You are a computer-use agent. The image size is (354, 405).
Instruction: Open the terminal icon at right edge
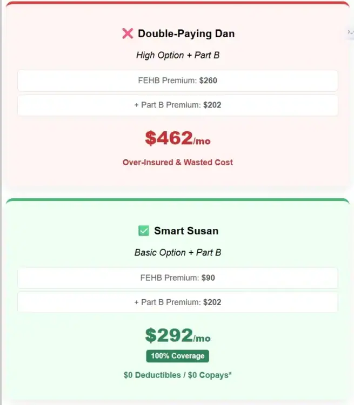click(351, 33)
